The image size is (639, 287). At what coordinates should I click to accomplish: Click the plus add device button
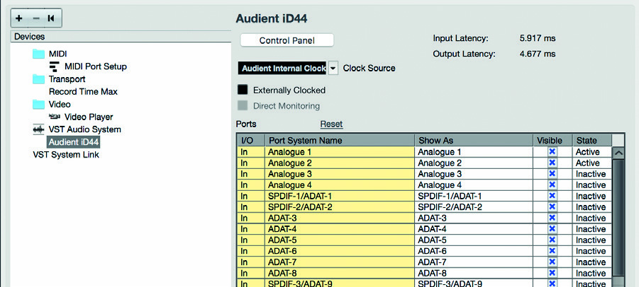(x=20, y=18)
